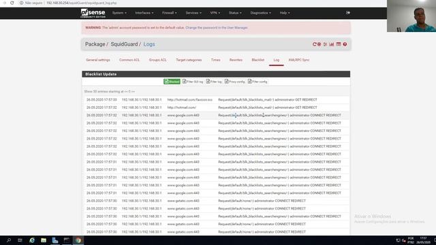Open the System dropdown menu

click(119, 13)
